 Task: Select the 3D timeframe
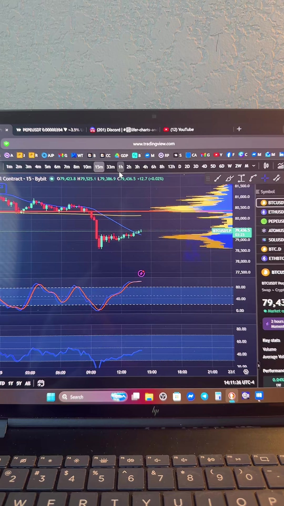(x=196, y=166)
